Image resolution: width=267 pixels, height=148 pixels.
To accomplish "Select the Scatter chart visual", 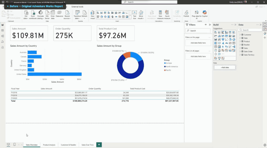I will [226, 39].
